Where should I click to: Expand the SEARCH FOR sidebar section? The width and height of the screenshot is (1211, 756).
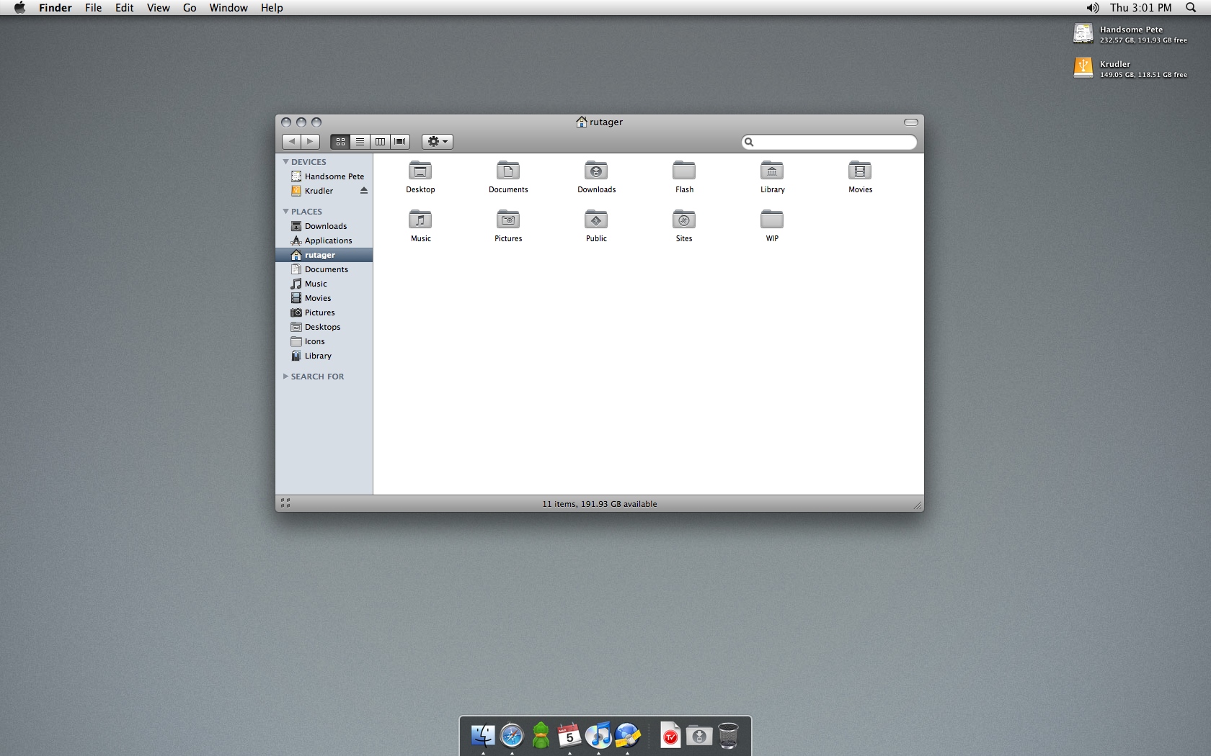[x=286, y=377]
